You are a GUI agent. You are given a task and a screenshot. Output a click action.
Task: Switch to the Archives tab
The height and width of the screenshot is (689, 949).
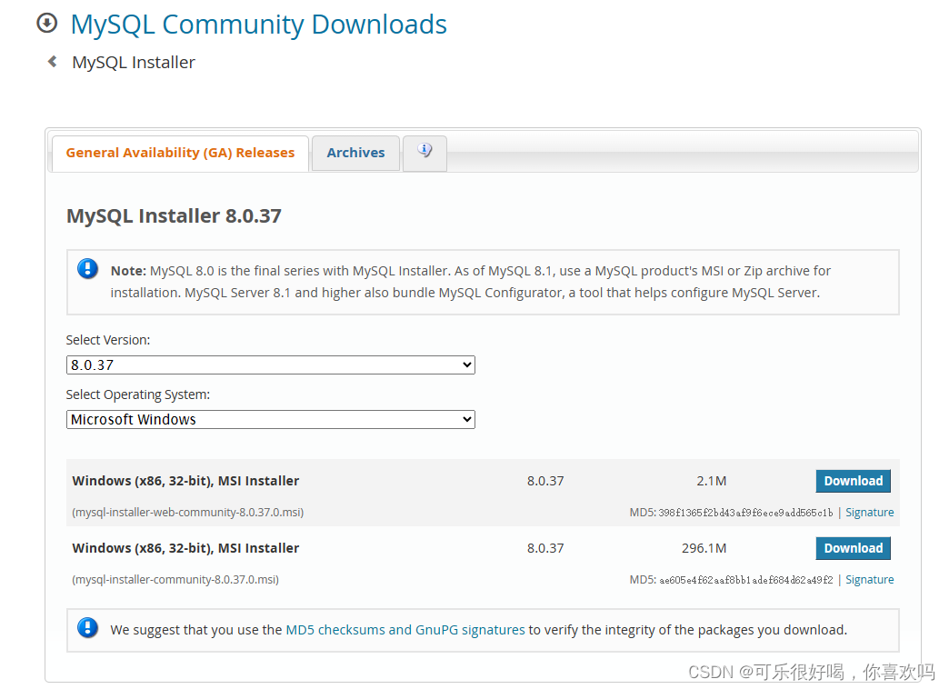point(355,153)
